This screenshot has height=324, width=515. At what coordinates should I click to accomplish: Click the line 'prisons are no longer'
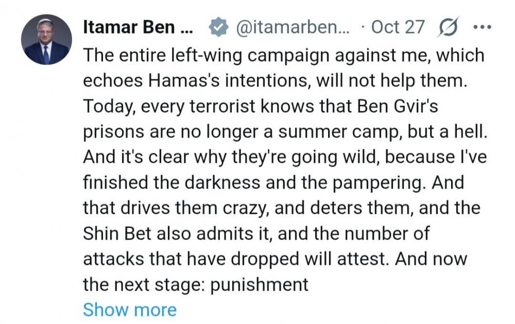(x=284, y=132)
